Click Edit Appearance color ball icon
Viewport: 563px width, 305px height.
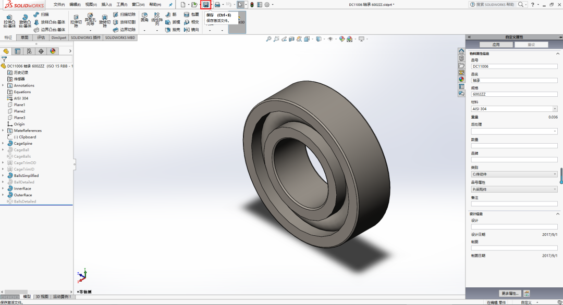pyautogui.click(x=342, y=39)
